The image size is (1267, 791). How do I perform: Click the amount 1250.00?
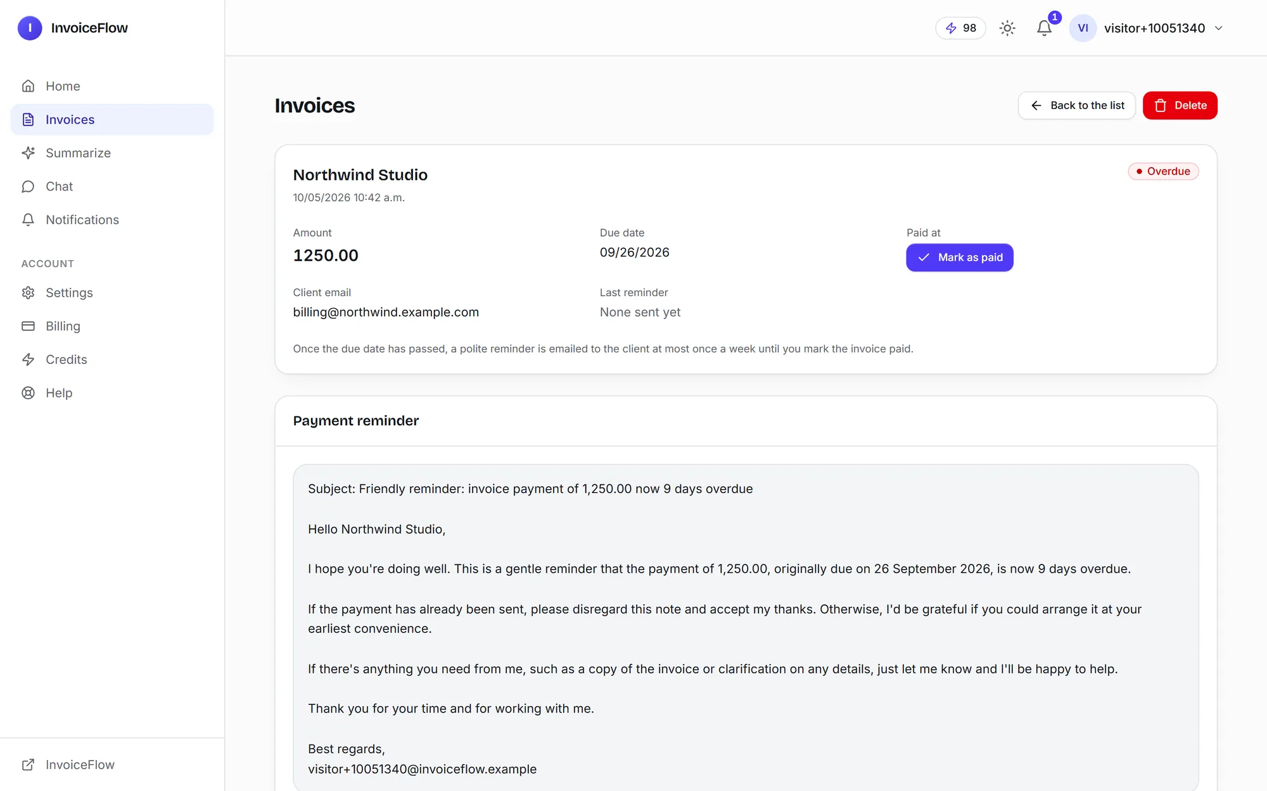326,255
